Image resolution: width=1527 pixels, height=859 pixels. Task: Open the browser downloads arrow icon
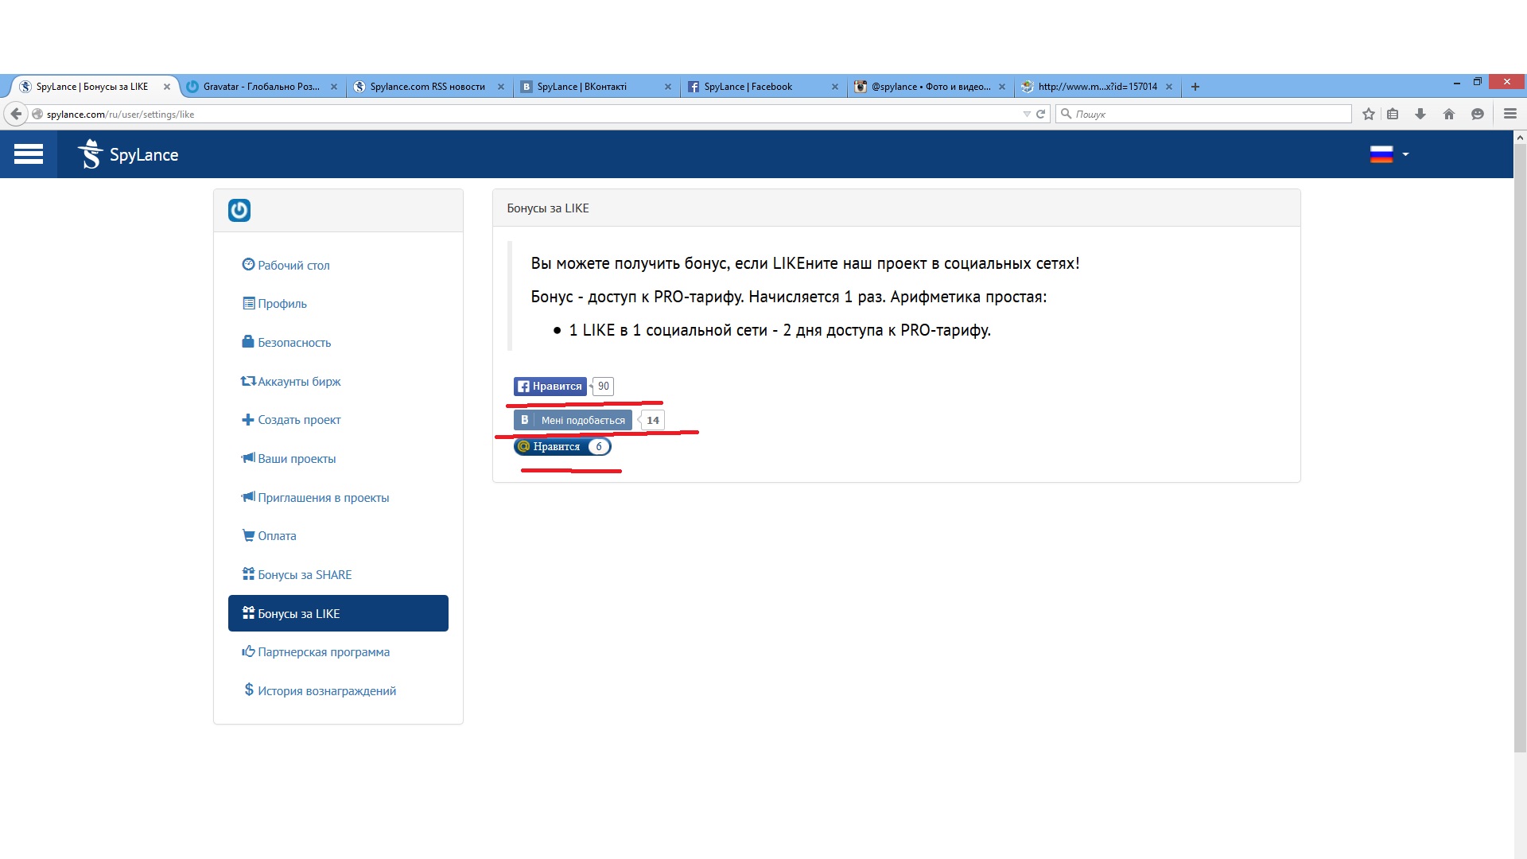click(1420, 114)
